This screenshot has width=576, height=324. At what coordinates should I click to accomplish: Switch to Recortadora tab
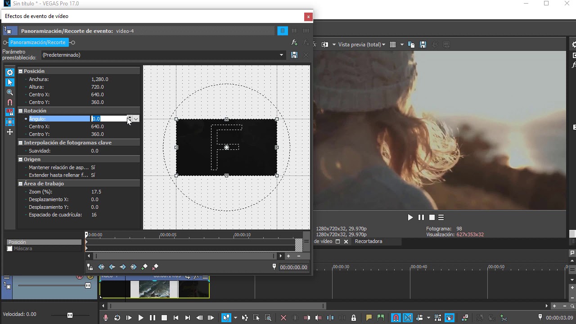(369, 242)
